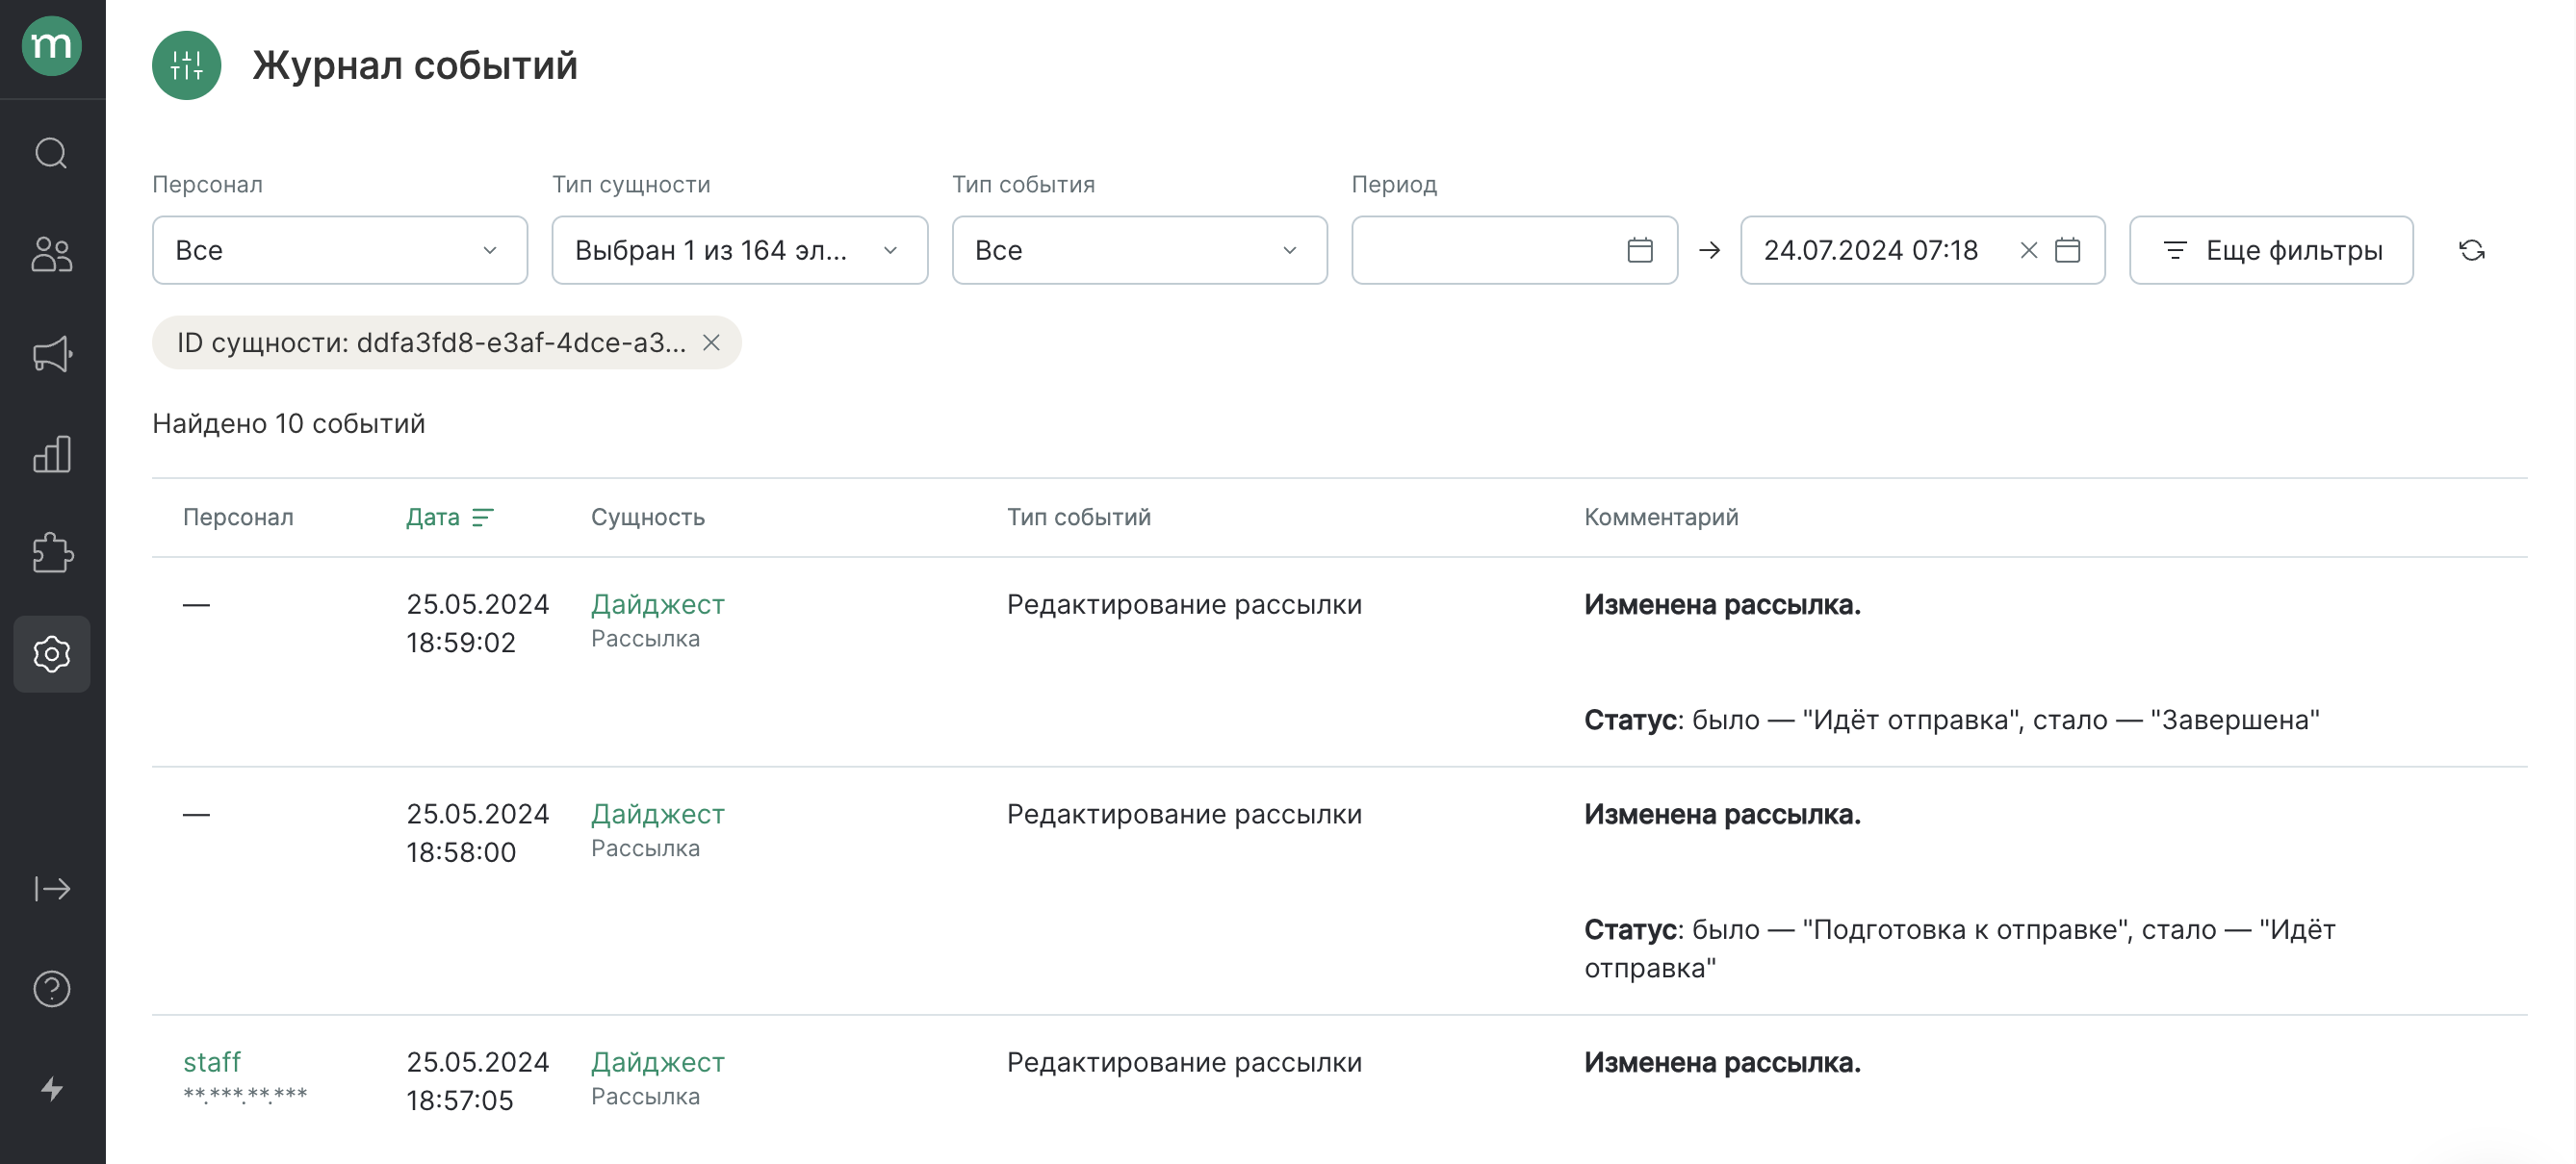Open the search icon in sidebar
This screenshot has width=2576, height=1164.
[x=51, y=154]
